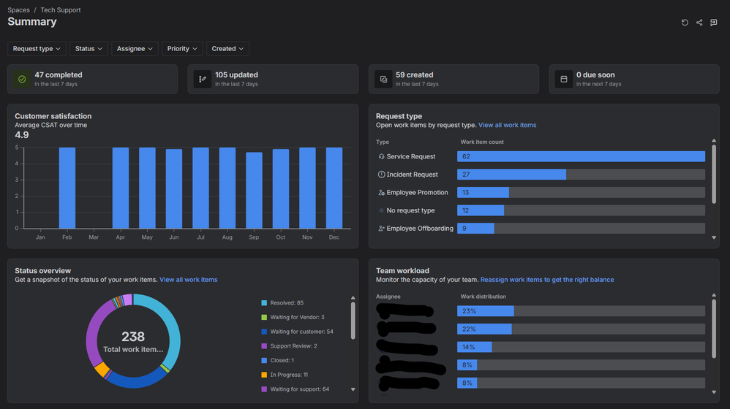Click the green checkmark completed icon
The height and width of the screenshot is (409, 730).
point(22,79)
